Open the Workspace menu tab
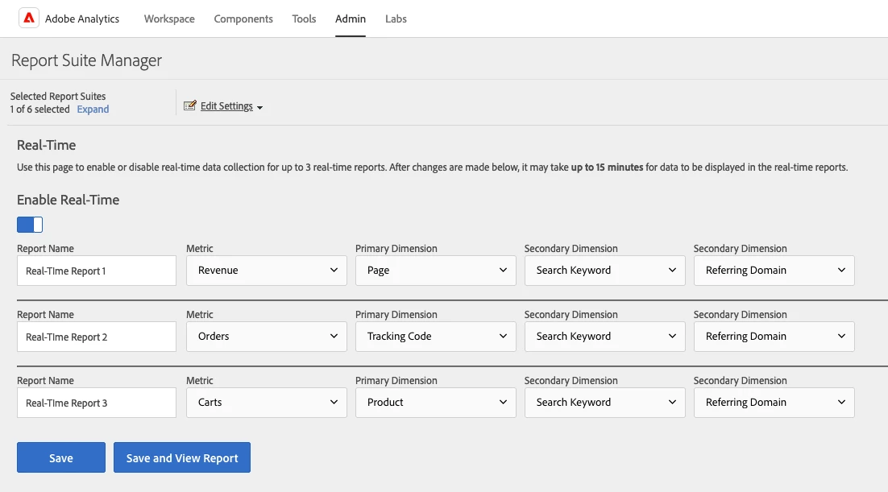The width and height of the screenshot is (888, 492). coord(169,19)
